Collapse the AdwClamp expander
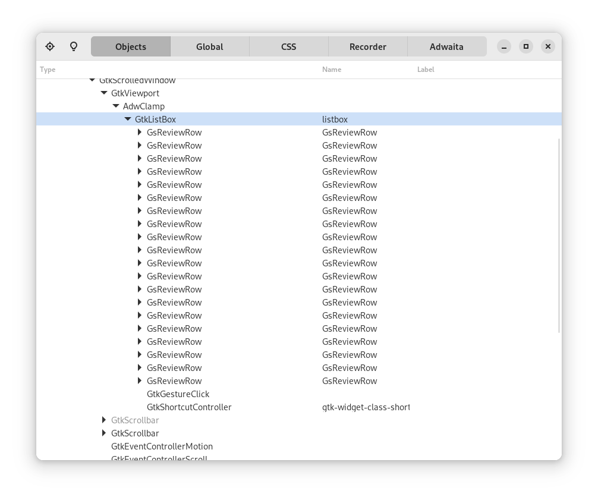This screenshot has width=598, height=500. tap(116, 106)
